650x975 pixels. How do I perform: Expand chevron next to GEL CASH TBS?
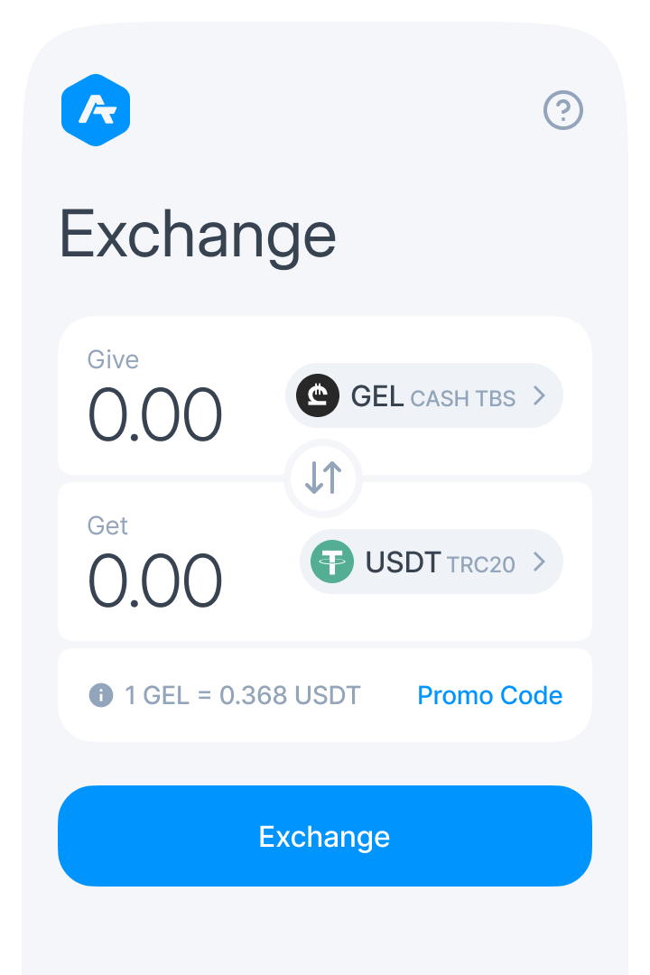(x=539, y=395)
